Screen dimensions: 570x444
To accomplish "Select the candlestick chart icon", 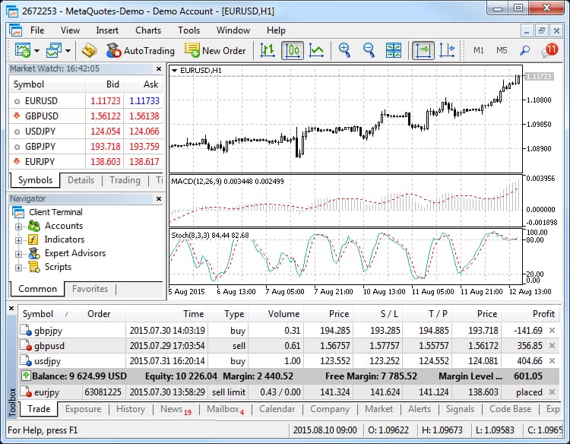I will click(293, 51).
